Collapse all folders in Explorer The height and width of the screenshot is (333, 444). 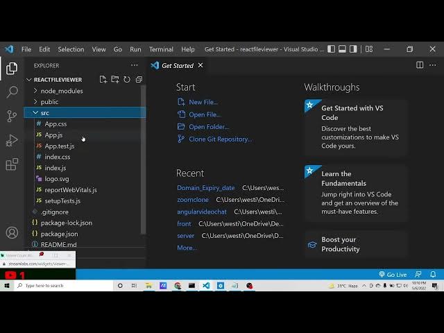(x=139, y=80)
